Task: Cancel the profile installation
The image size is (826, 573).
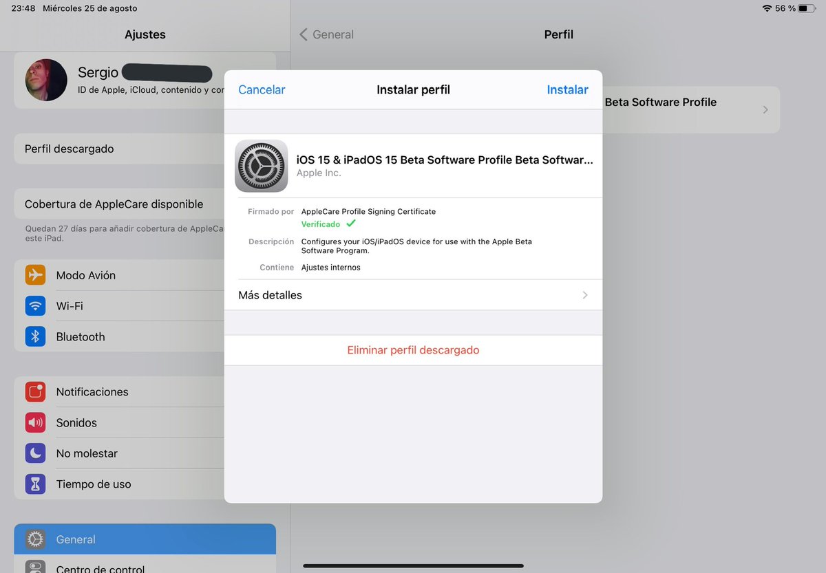Action: (262, 89)
